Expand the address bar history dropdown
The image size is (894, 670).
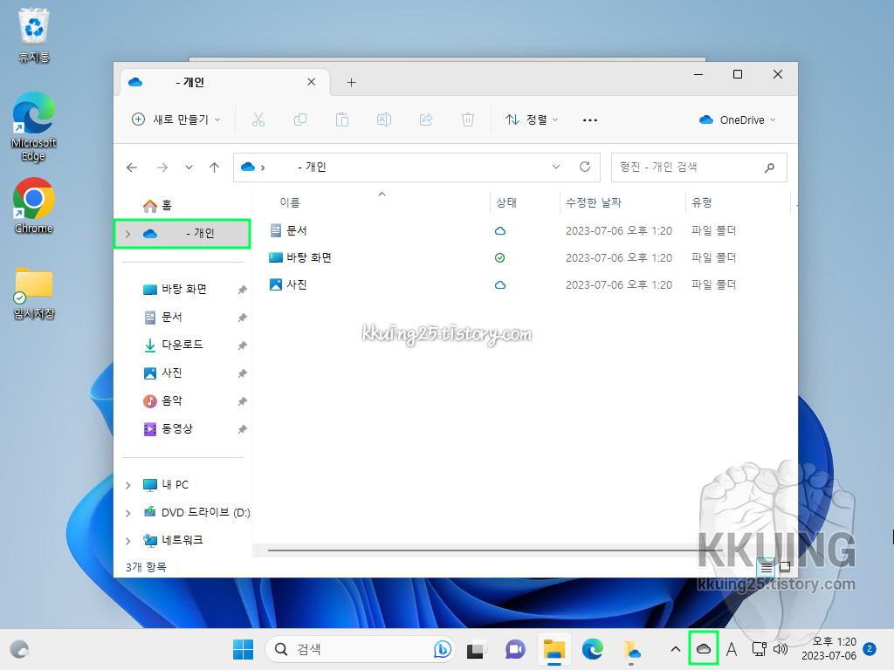[x=556, y=167]
